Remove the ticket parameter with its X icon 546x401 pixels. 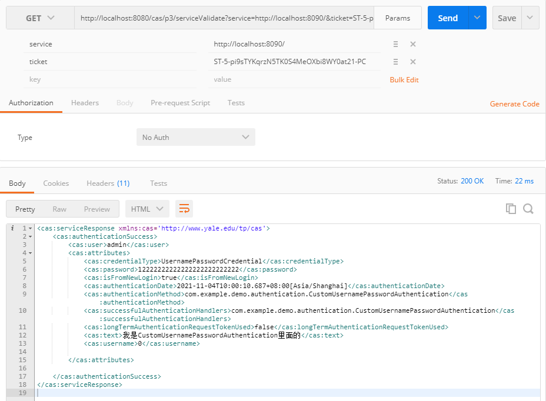[x=412, y=61]
